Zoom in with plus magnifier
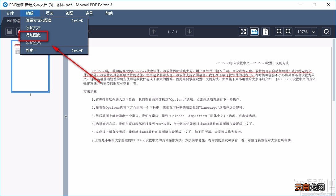336x196 pixels. (288, 32)
